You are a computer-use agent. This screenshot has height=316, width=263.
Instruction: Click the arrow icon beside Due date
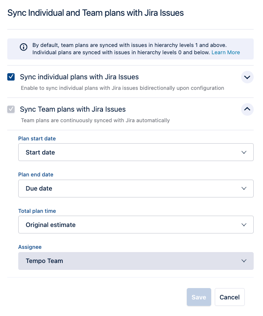point(244,189)
